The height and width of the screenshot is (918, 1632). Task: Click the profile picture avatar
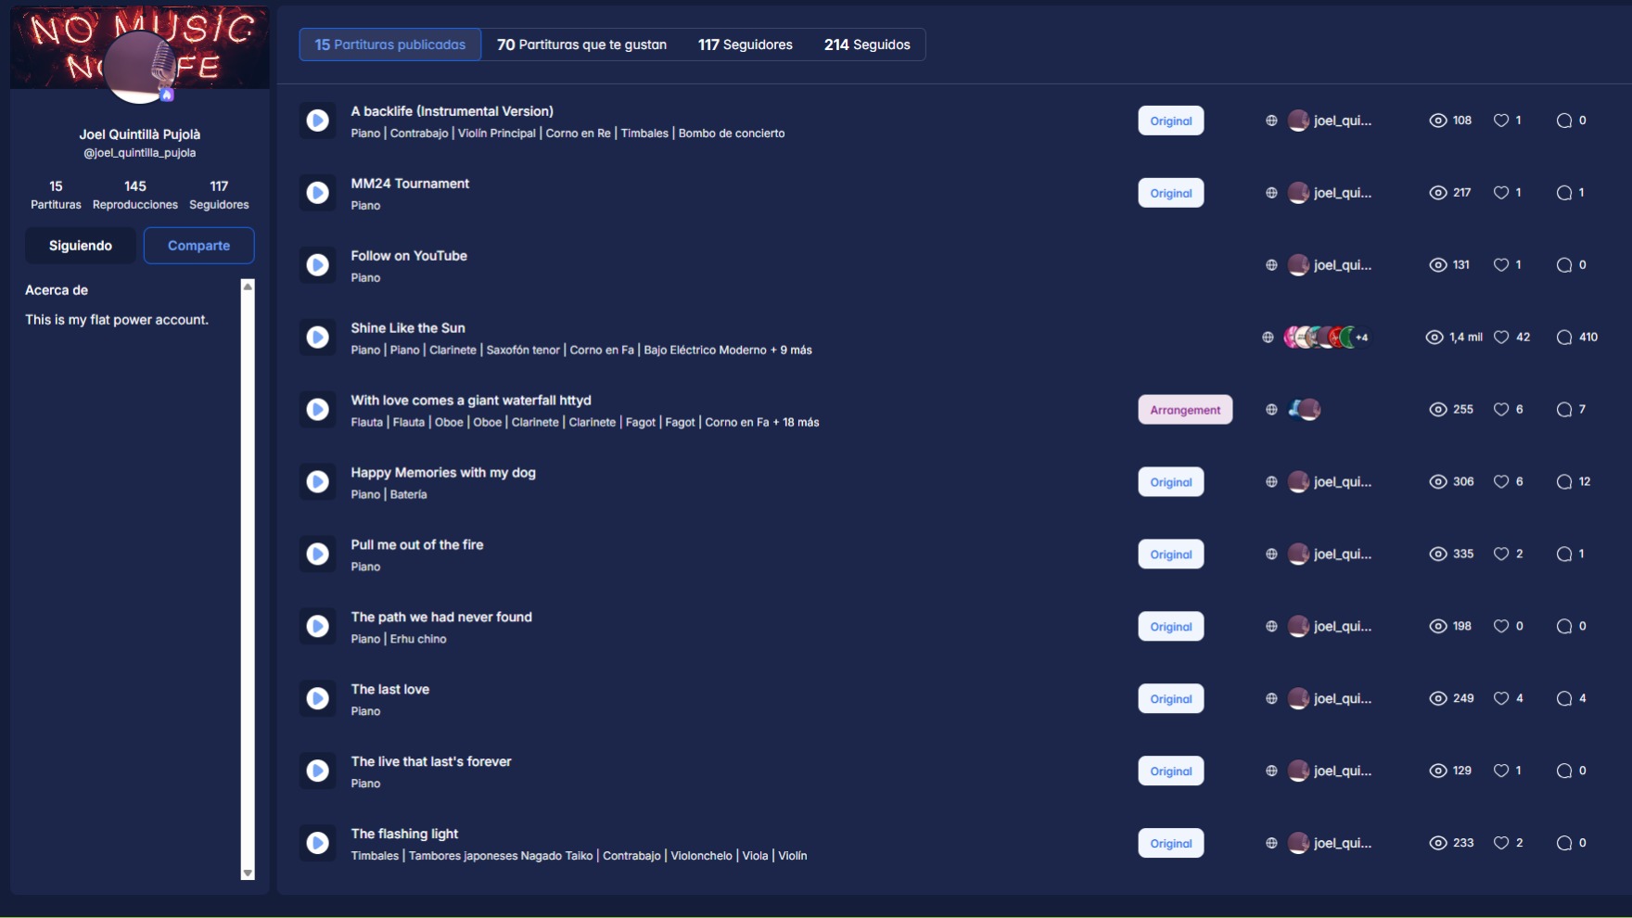(140, 67)
